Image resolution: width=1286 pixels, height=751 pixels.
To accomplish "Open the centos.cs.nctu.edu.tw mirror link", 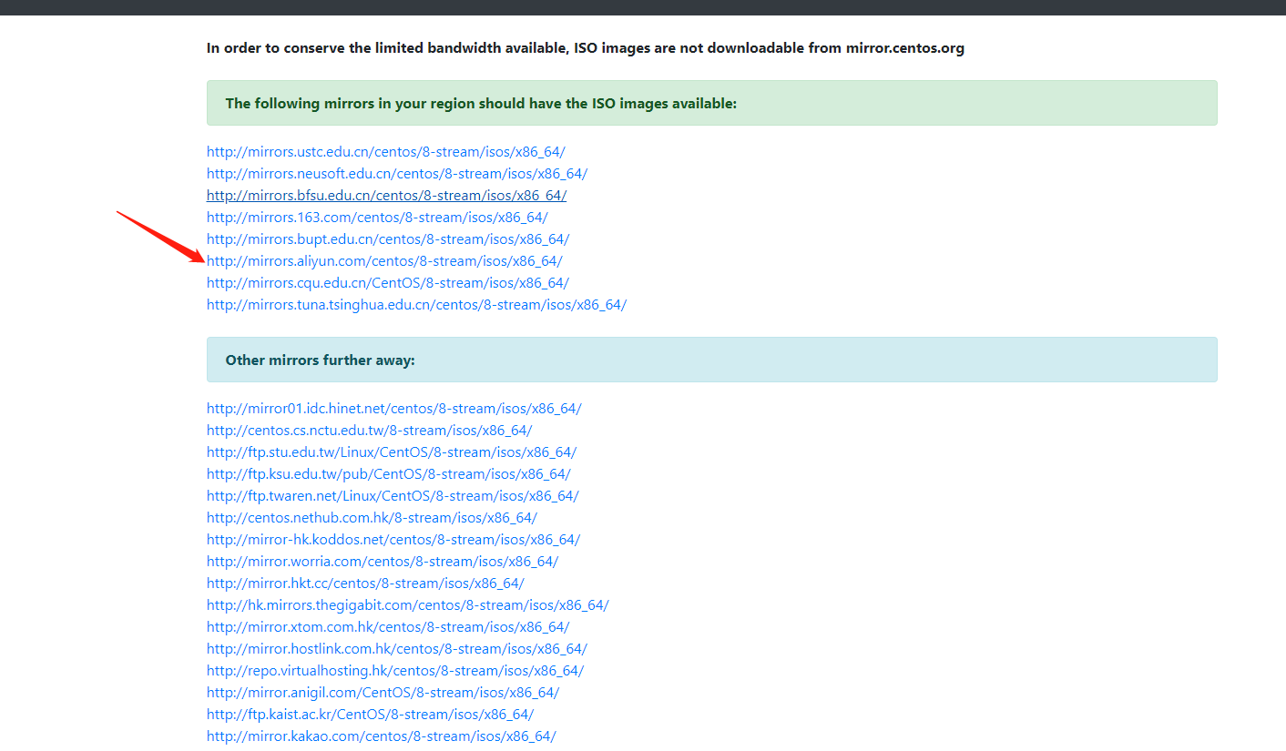I will 369,431.
